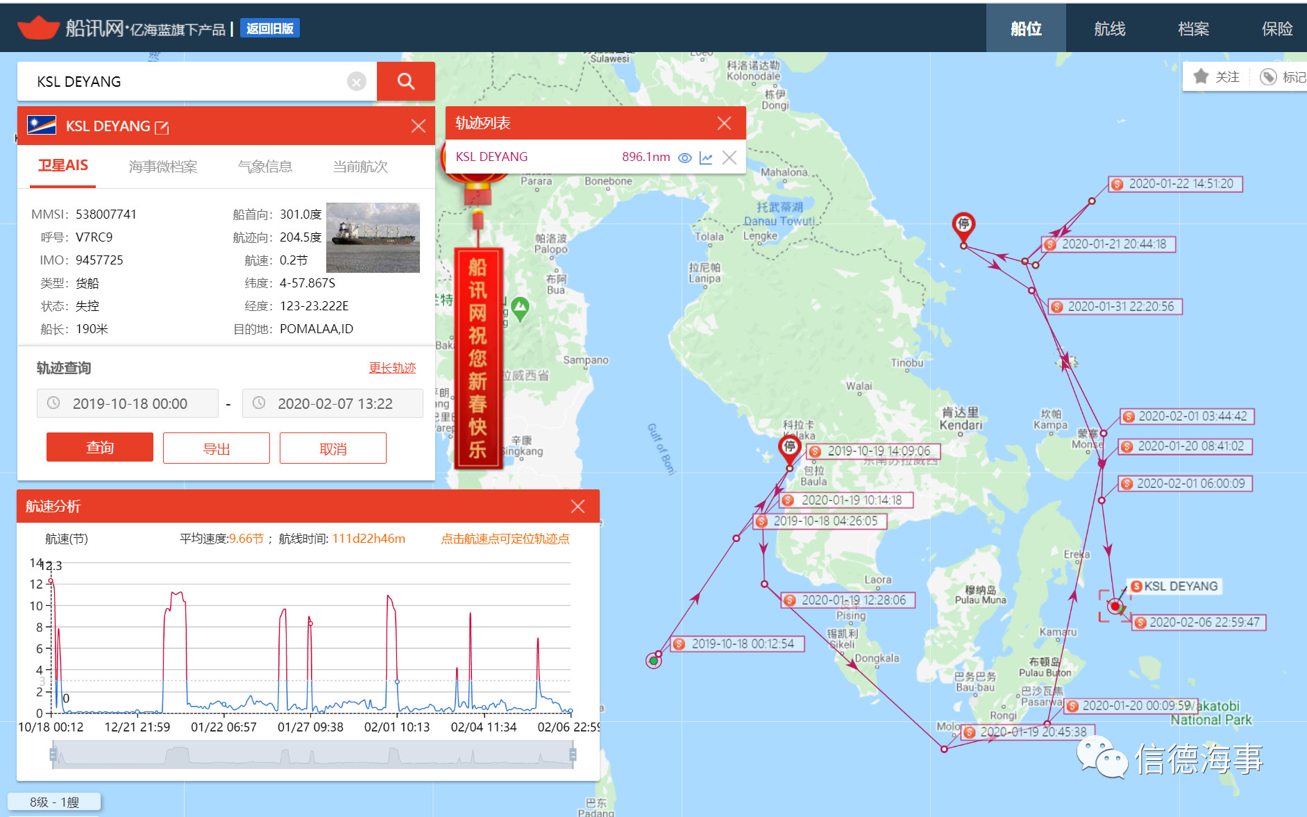
Task: Click the destination text POMALAA,ID
Action: coord(317,329)
